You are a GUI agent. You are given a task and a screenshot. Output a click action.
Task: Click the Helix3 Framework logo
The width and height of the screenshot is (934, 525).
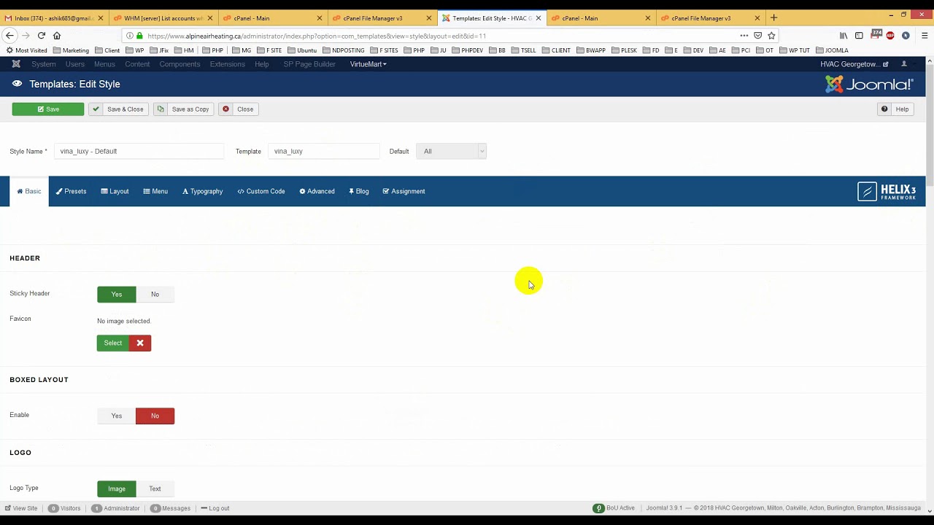(x=887, y=191)
